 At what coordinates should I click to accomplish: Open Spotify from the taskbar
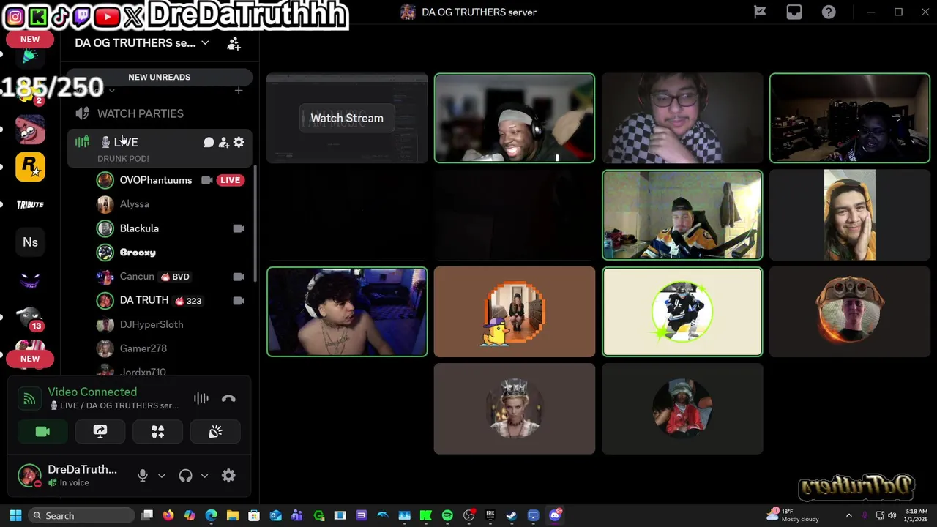pyautogui.click(x=447, y=515)
